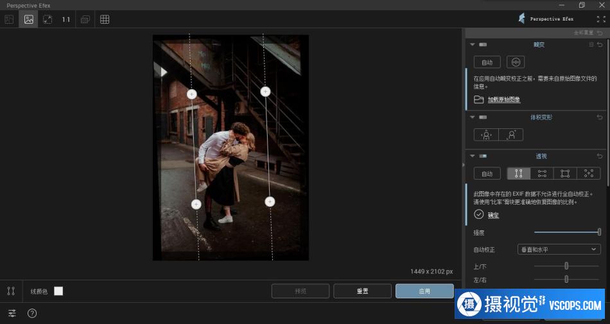Click the folder icon beside 加载原始图像

tap(478, 99)
